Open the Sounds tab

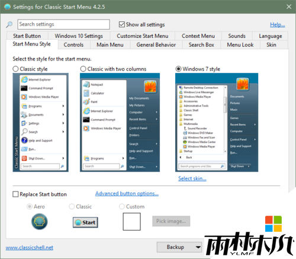click(237, 36)
